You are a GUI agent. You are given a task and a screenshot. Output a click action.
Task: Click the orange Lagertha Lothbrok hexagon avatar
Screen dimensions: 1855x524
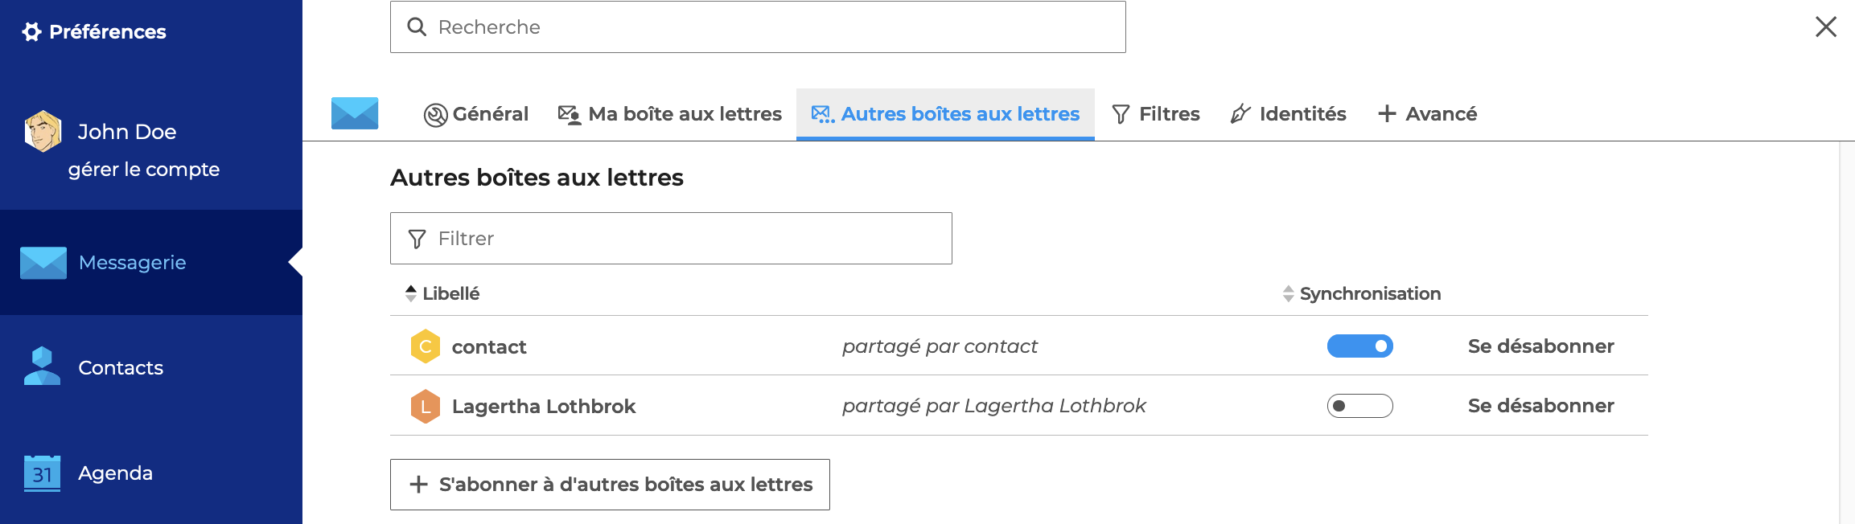pyautogui.click(x=426, y=406)
